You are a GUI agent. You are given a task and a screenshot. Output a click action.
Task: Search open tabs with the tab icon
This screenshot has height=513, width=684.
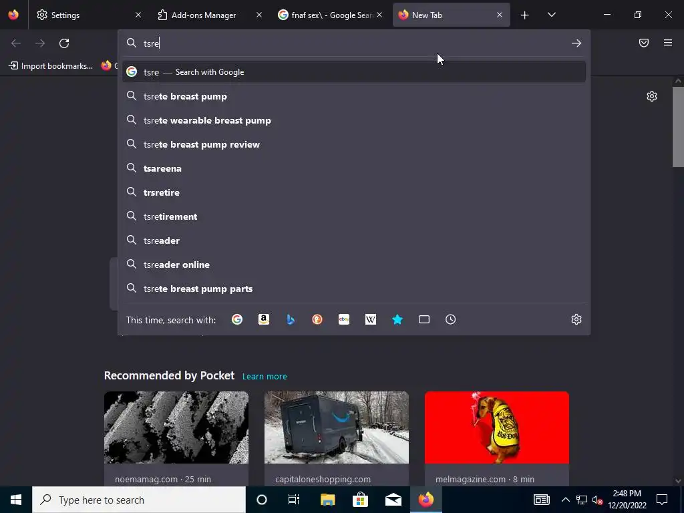[x=424, y=320]
